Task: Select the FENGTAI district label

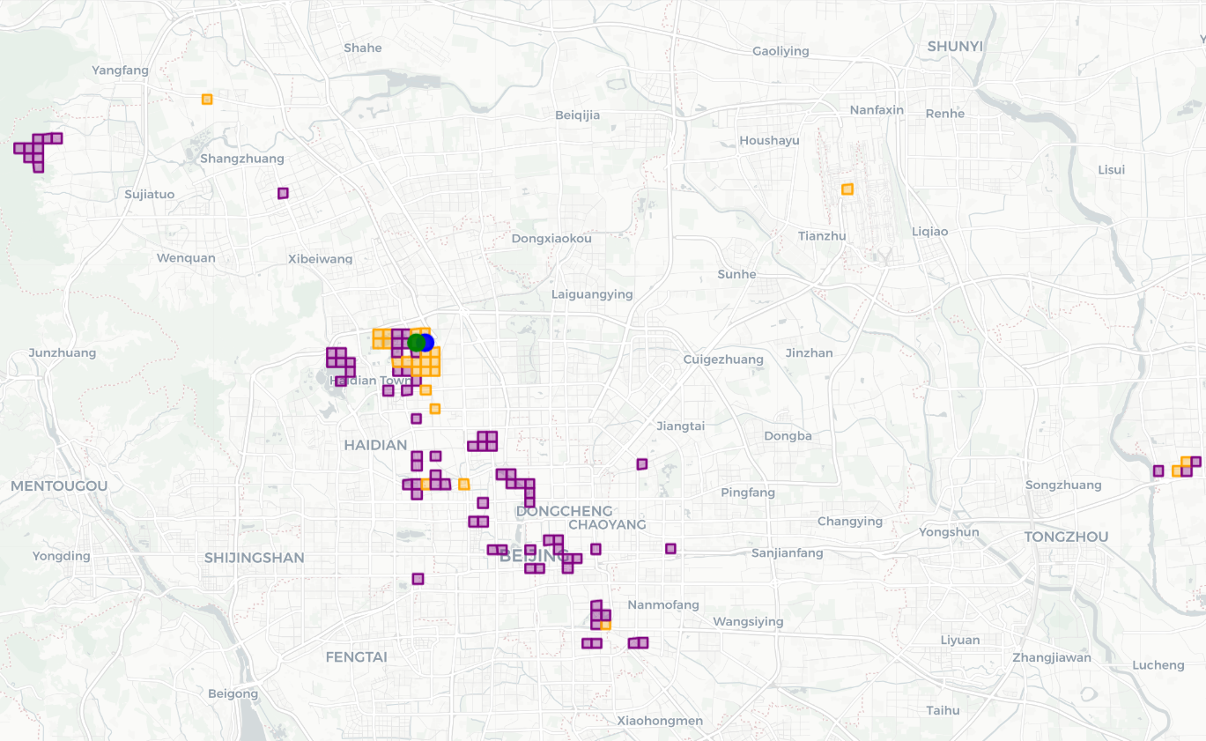Action: click(x=356, y=657)
